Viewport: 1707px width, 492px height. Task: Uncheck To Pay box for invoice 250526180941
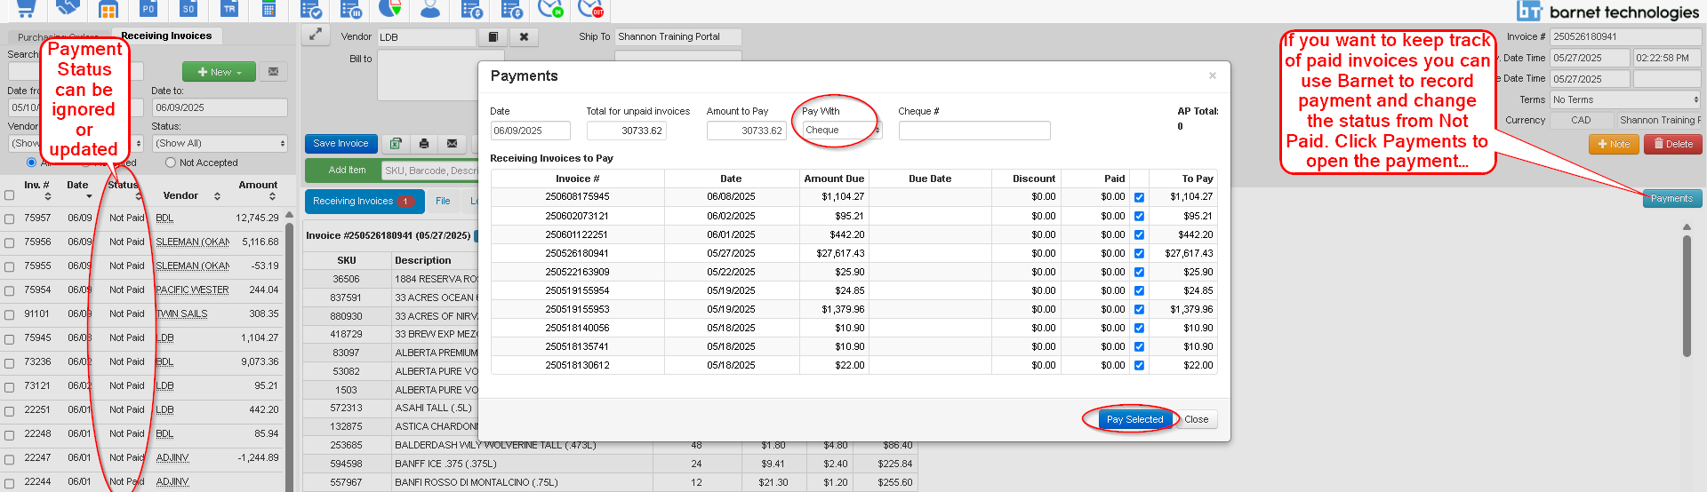pyautogui.click(x=1139, y=253)
